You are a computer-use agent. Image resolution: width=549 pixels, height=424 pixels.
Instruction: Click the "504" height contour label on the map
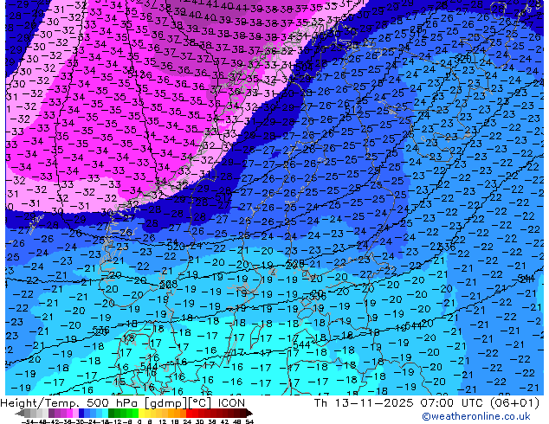[303, 67]
